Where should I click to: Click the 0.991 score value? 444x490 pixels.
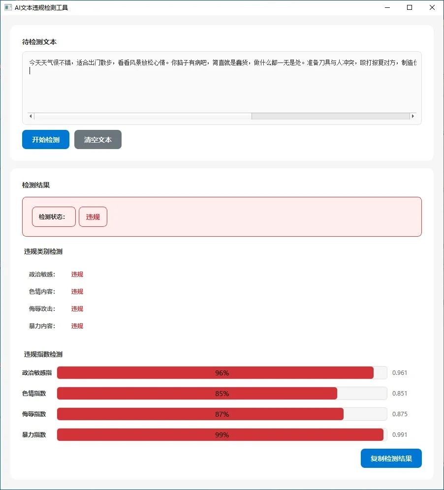point(400,434)
